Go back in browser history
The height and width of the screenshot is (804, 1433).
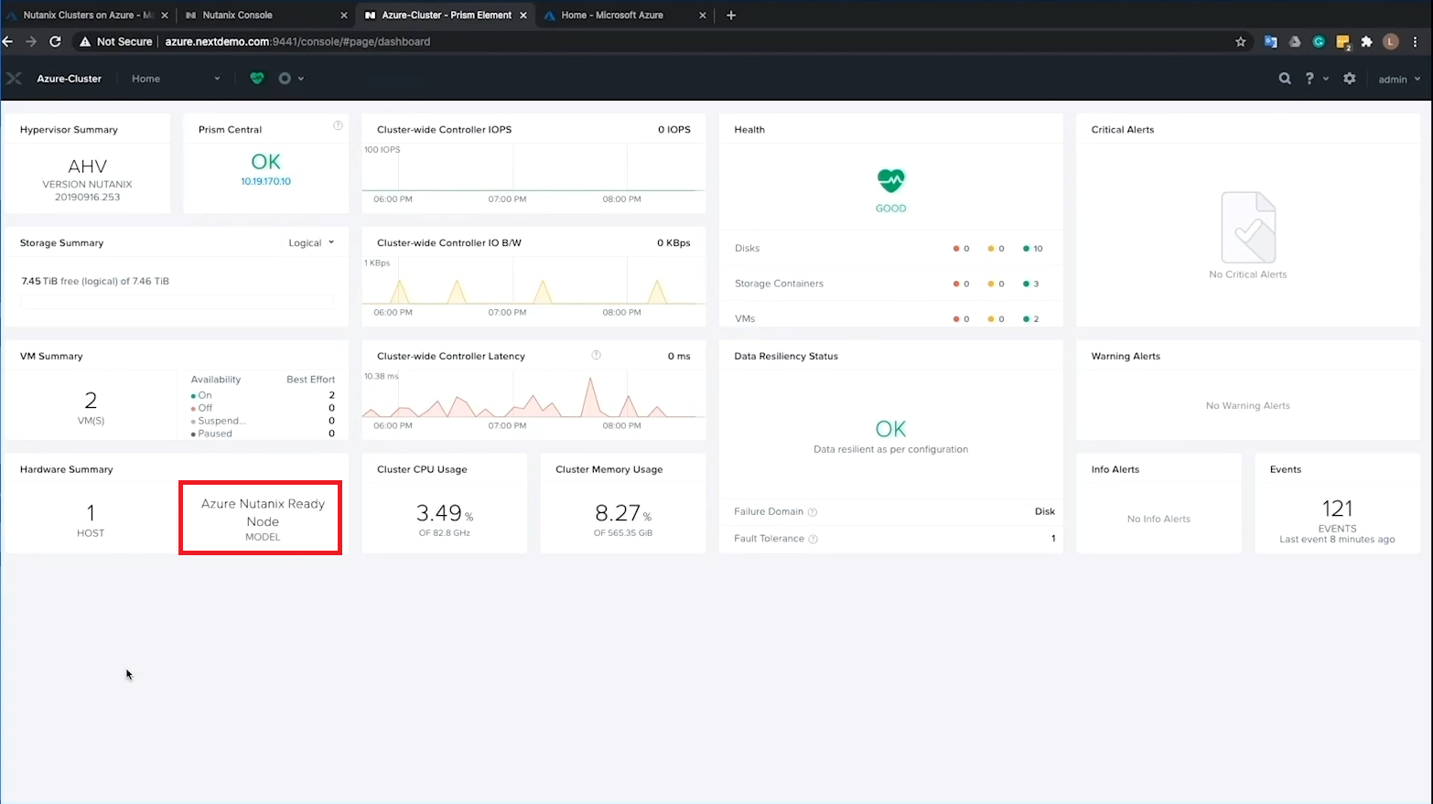coord(8,41)
